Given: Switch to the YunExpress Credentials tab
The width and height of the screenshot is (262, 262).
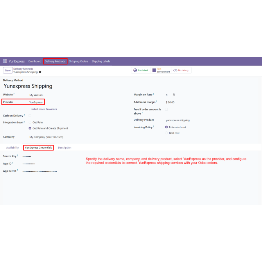Looking at the screenshot, I should [38, 147].
